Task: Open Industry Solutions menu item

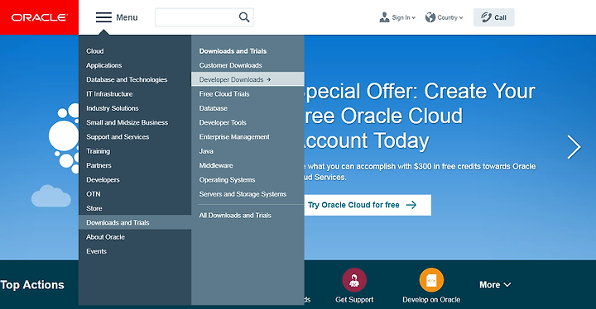Action: (x=112, y=108)
